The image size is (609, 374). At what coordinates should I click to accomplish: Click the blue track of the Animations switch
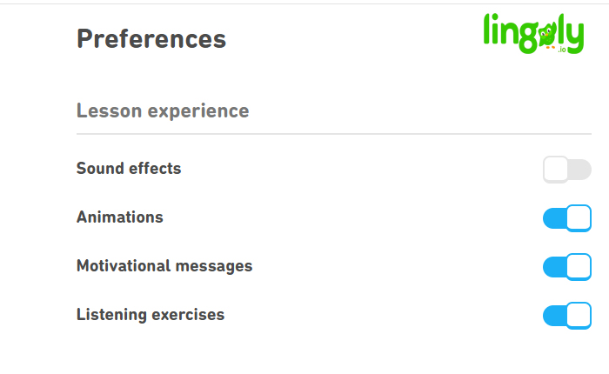point(555,218)
